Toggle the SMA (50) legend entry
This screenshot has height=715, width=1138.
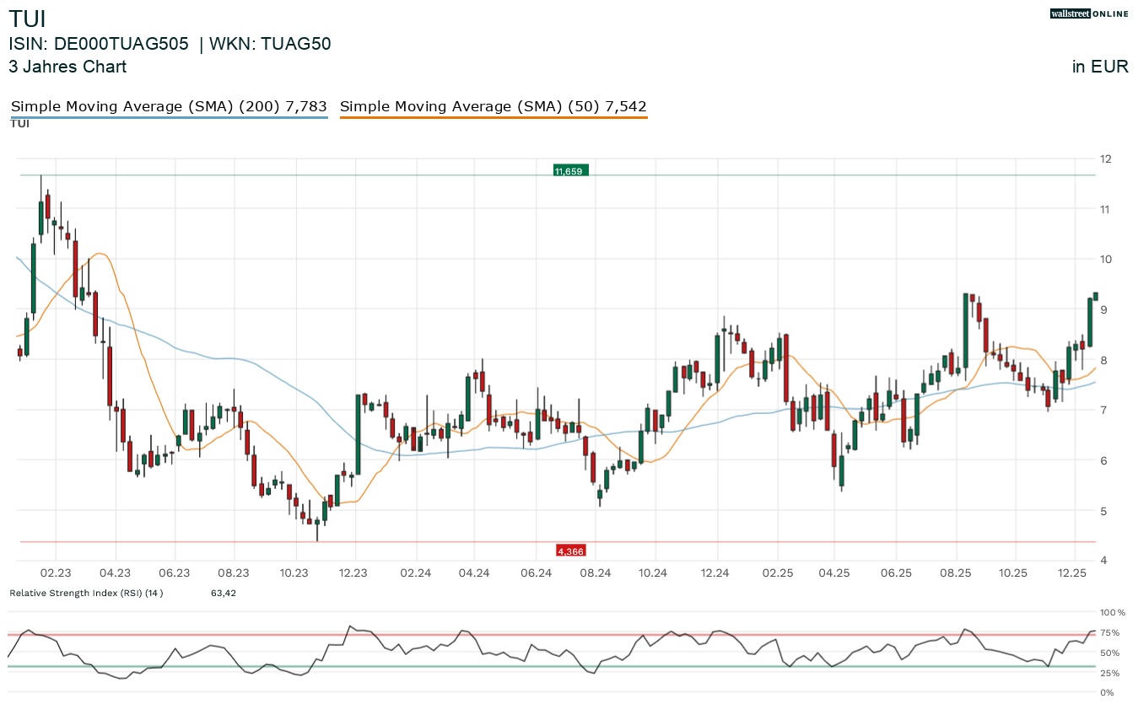point(493,106)
